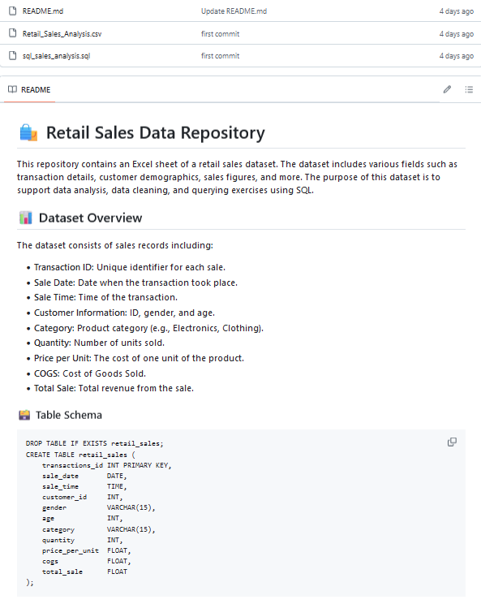481x604 pixels.
Task: Click the README.md file icon
Action: point(13,11)
